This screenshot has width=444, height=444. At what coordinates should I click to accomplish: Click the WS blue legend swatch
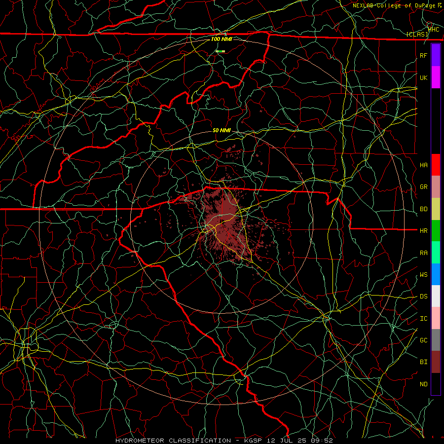[436, 274]
